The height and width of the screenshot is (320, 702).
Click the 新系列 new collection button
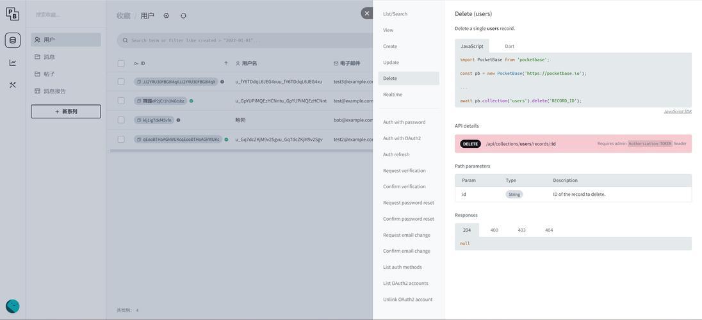point(66,111)
